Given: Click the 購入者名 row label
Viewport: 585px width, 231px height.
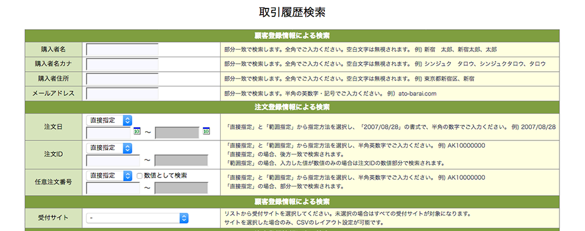Looking at the screenshot, I should click(x=54, y=49).
